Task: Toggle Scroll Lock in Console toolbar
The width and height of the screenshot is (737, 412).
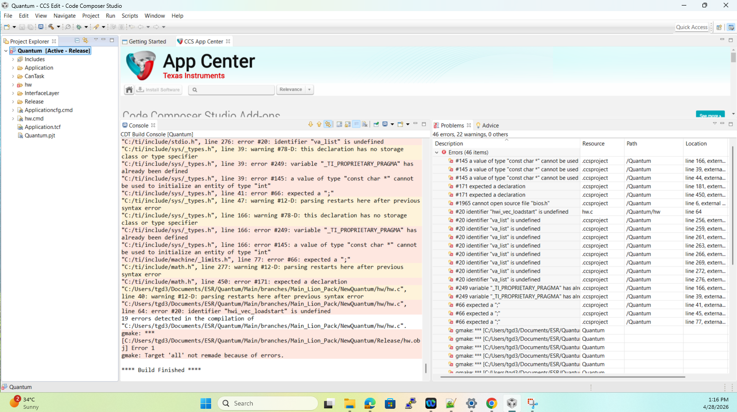Action: 348,124
